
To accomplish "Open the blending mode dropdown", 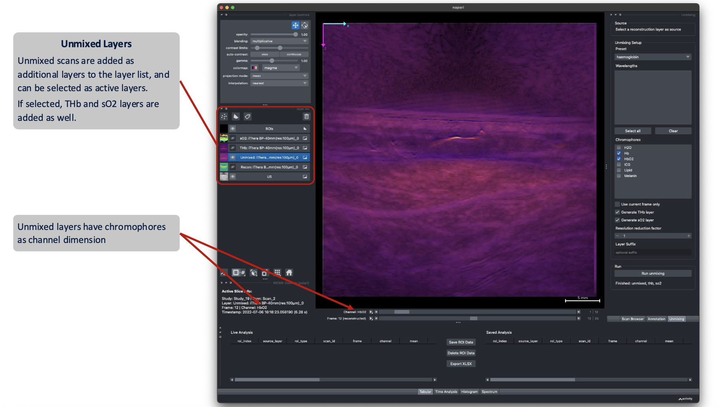I will click(279, 41).
